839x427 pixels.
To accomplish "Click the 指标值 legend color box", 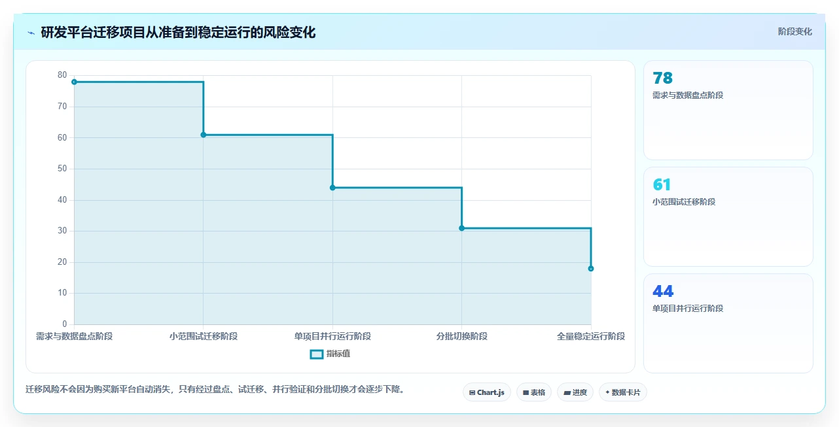I will tap(316, 354).
